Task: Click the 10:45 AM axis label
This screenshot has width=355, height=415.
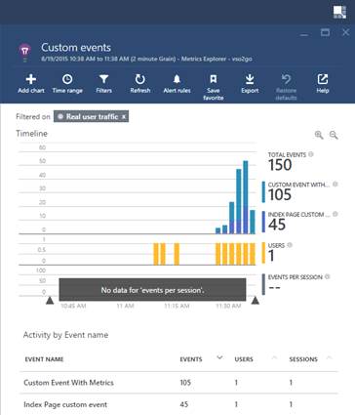Action: pos(73,306)
